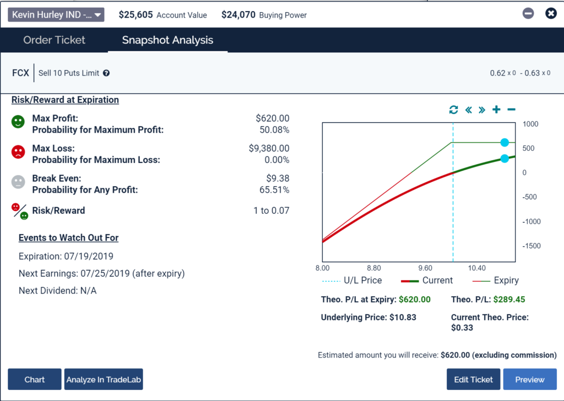Click the gray neutral Break Even icon
This screenshot has width=564, height=401.
[x=18, y=183]
